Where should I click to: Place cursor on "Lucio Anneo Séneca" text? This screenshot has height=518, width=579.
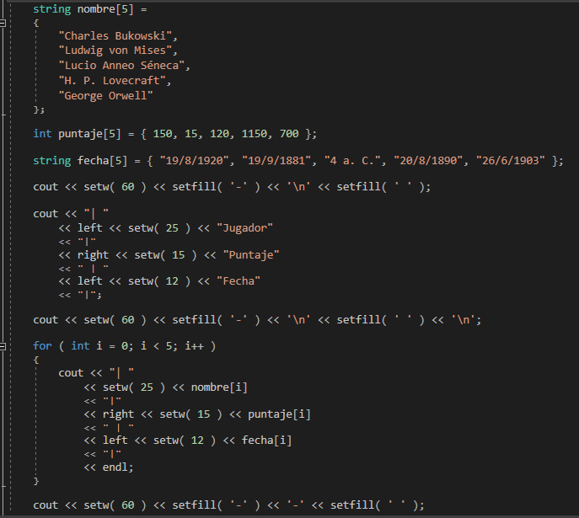(x=121, y=66)
